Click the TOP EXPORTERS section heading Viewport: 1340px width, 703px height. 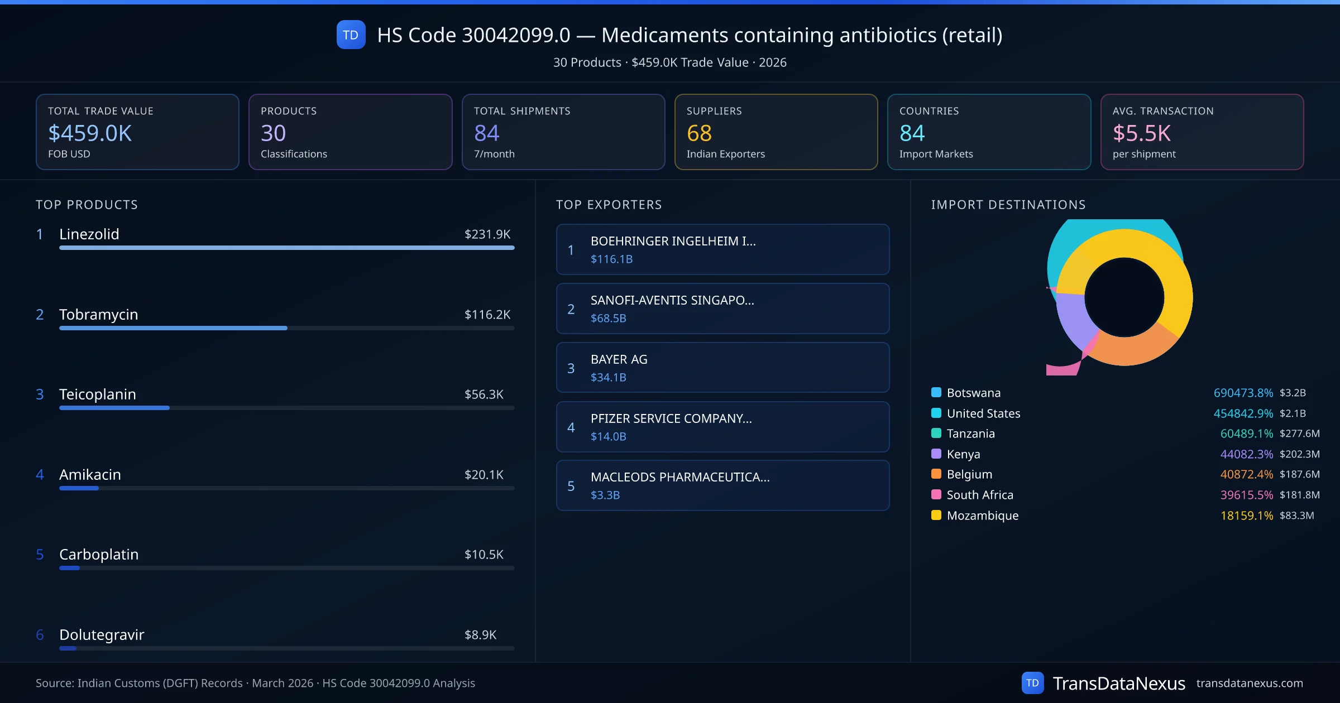point(609,204)
